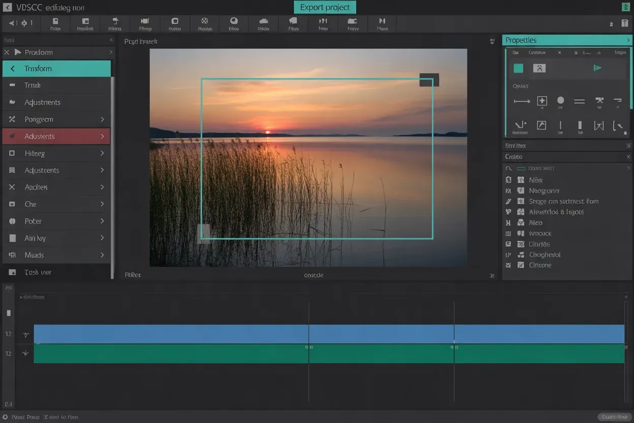Toggle the checkbox icon beside Nlisx
Screen dimensions: 634x423
[x=521, y=180]
